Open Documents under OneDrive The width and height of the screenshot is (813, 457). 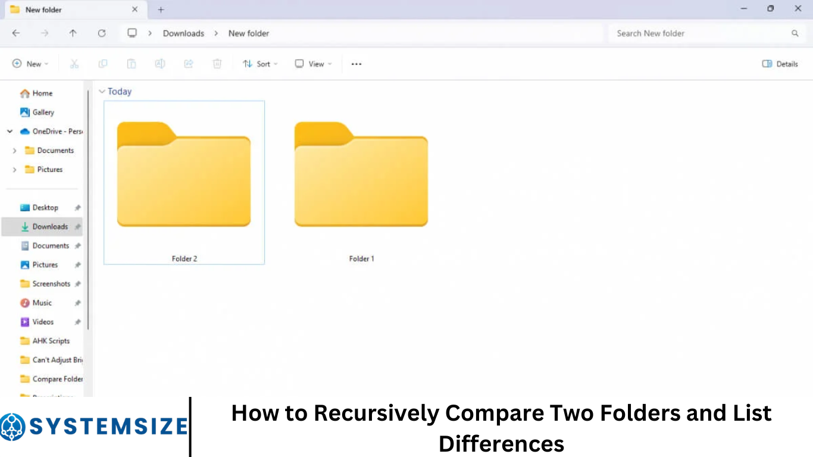(x=50, y=151)
